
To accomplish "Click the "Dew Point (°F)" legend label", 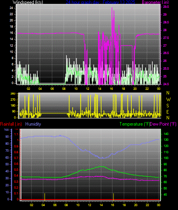I will (163, 124).
